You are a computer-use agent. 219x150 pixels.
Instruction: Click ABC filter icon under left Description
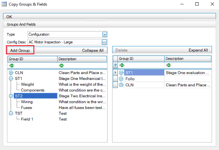click(61, 65)
